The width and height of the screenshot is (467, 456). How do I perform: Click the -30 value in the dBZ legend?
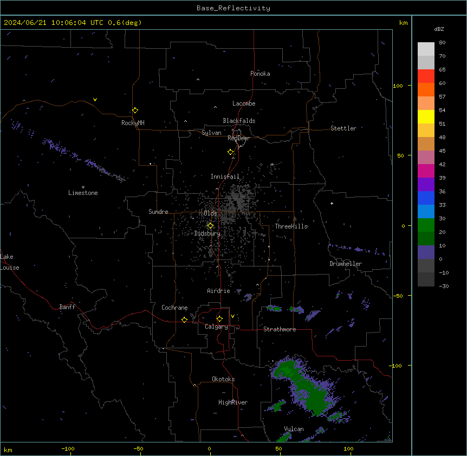pos(444,286)
